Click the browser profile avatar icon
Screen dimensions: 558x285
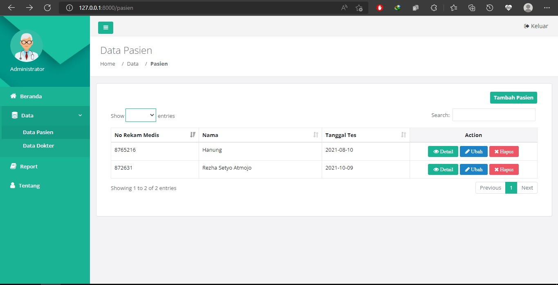click(528, 8)
